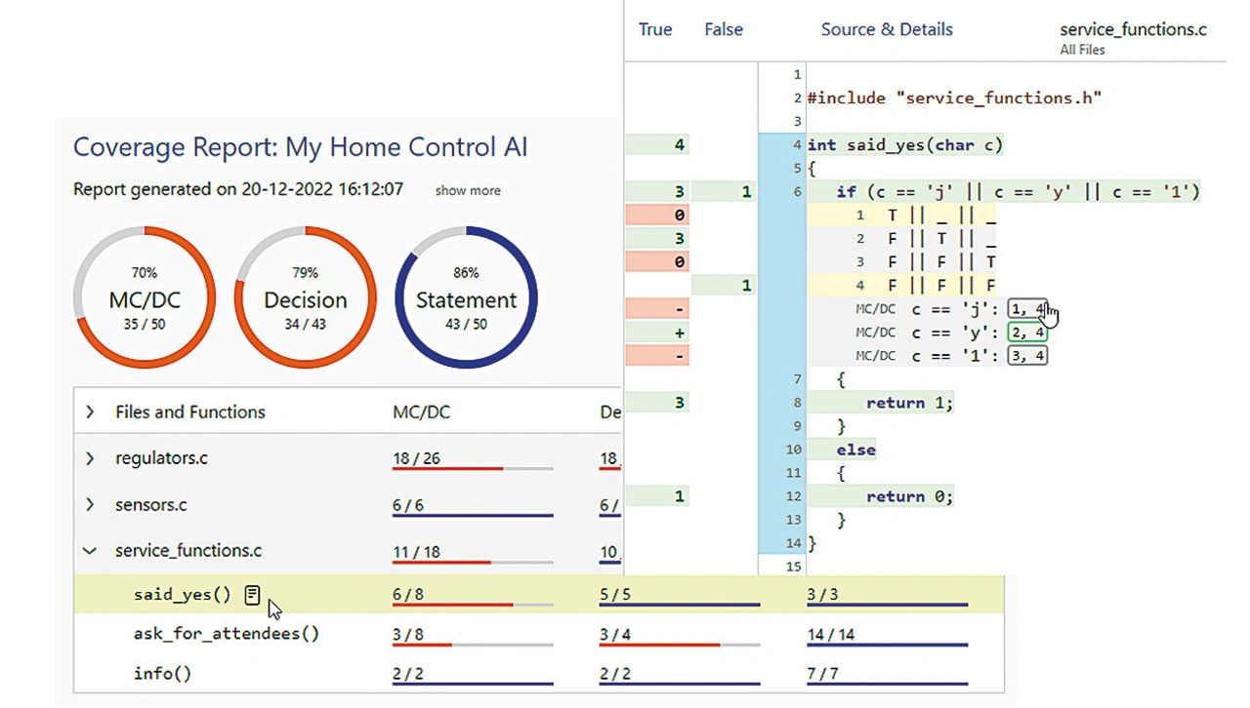Click the 'All Files' link under service_functions.c
This screenshot has width=1250, height=708.
point(1082,50)
